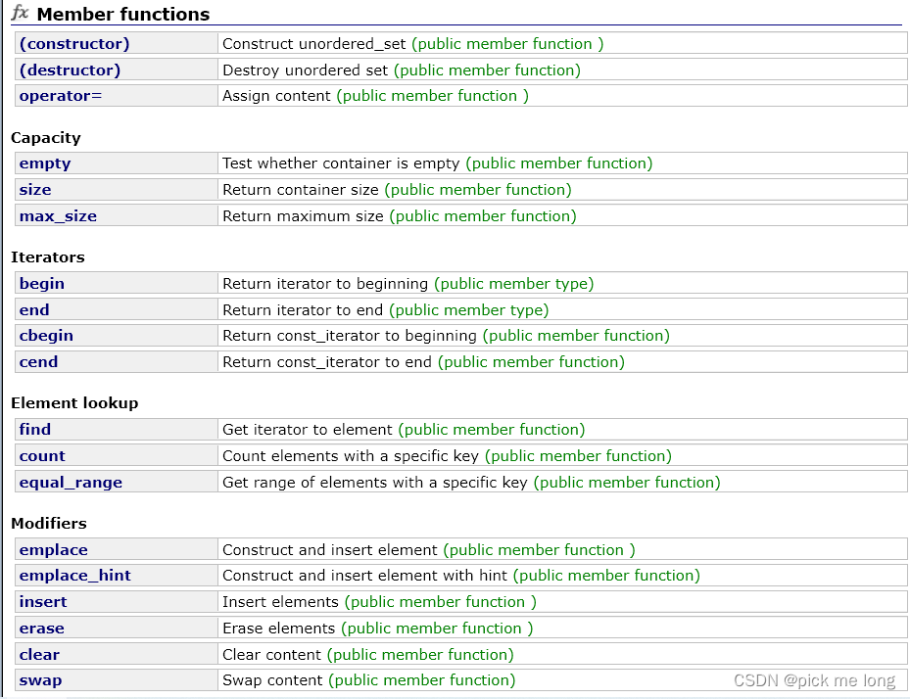Click '(public member type)' in end row
This screenshot has height=699, width=910.
[x=469, y=309]
